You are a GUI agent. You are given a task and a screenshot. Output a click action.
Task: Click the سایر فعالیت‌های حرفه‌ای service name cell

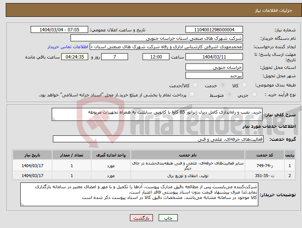187,166
